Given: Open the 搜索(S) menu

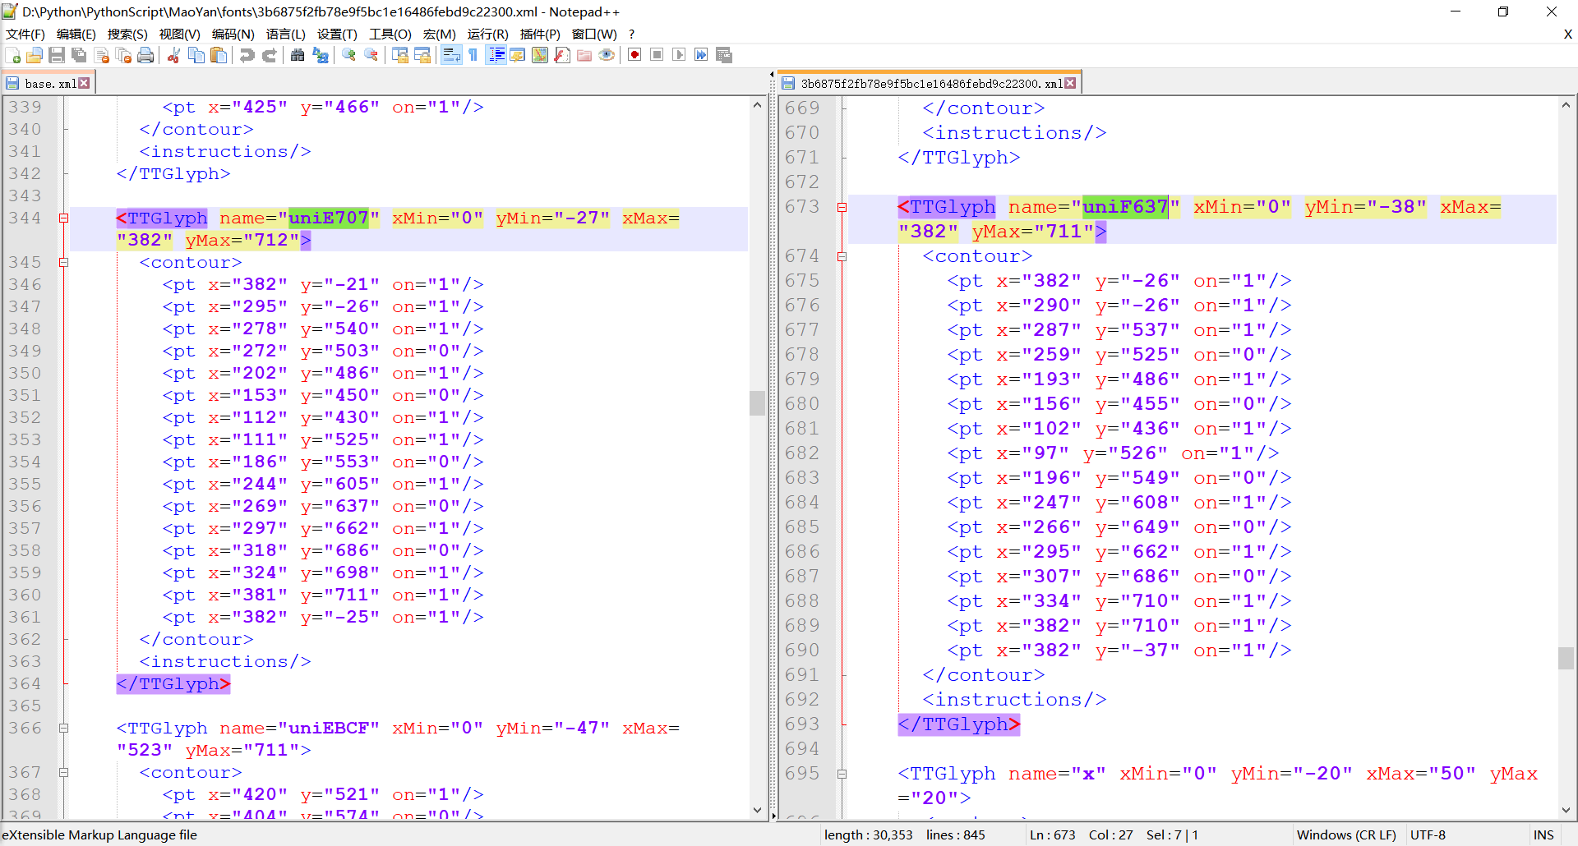Looking at the screenshot, I should pyautogui.click(x=127, y=34).
